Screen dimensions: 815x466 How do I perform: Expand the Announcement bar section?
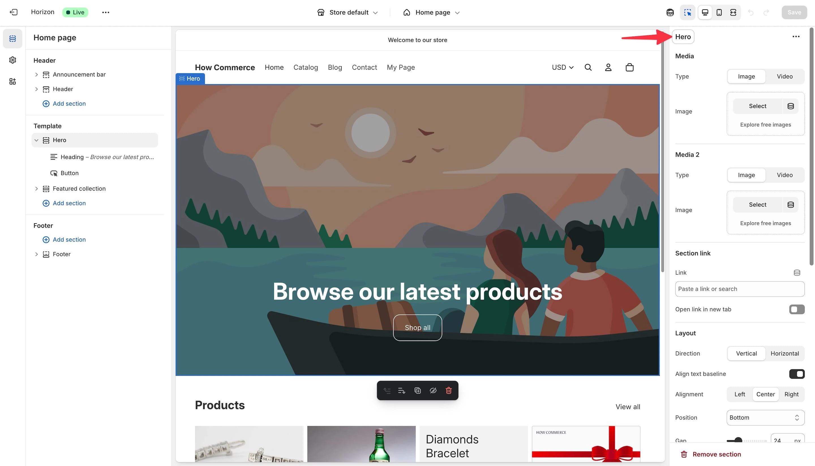tap(37, 75)
